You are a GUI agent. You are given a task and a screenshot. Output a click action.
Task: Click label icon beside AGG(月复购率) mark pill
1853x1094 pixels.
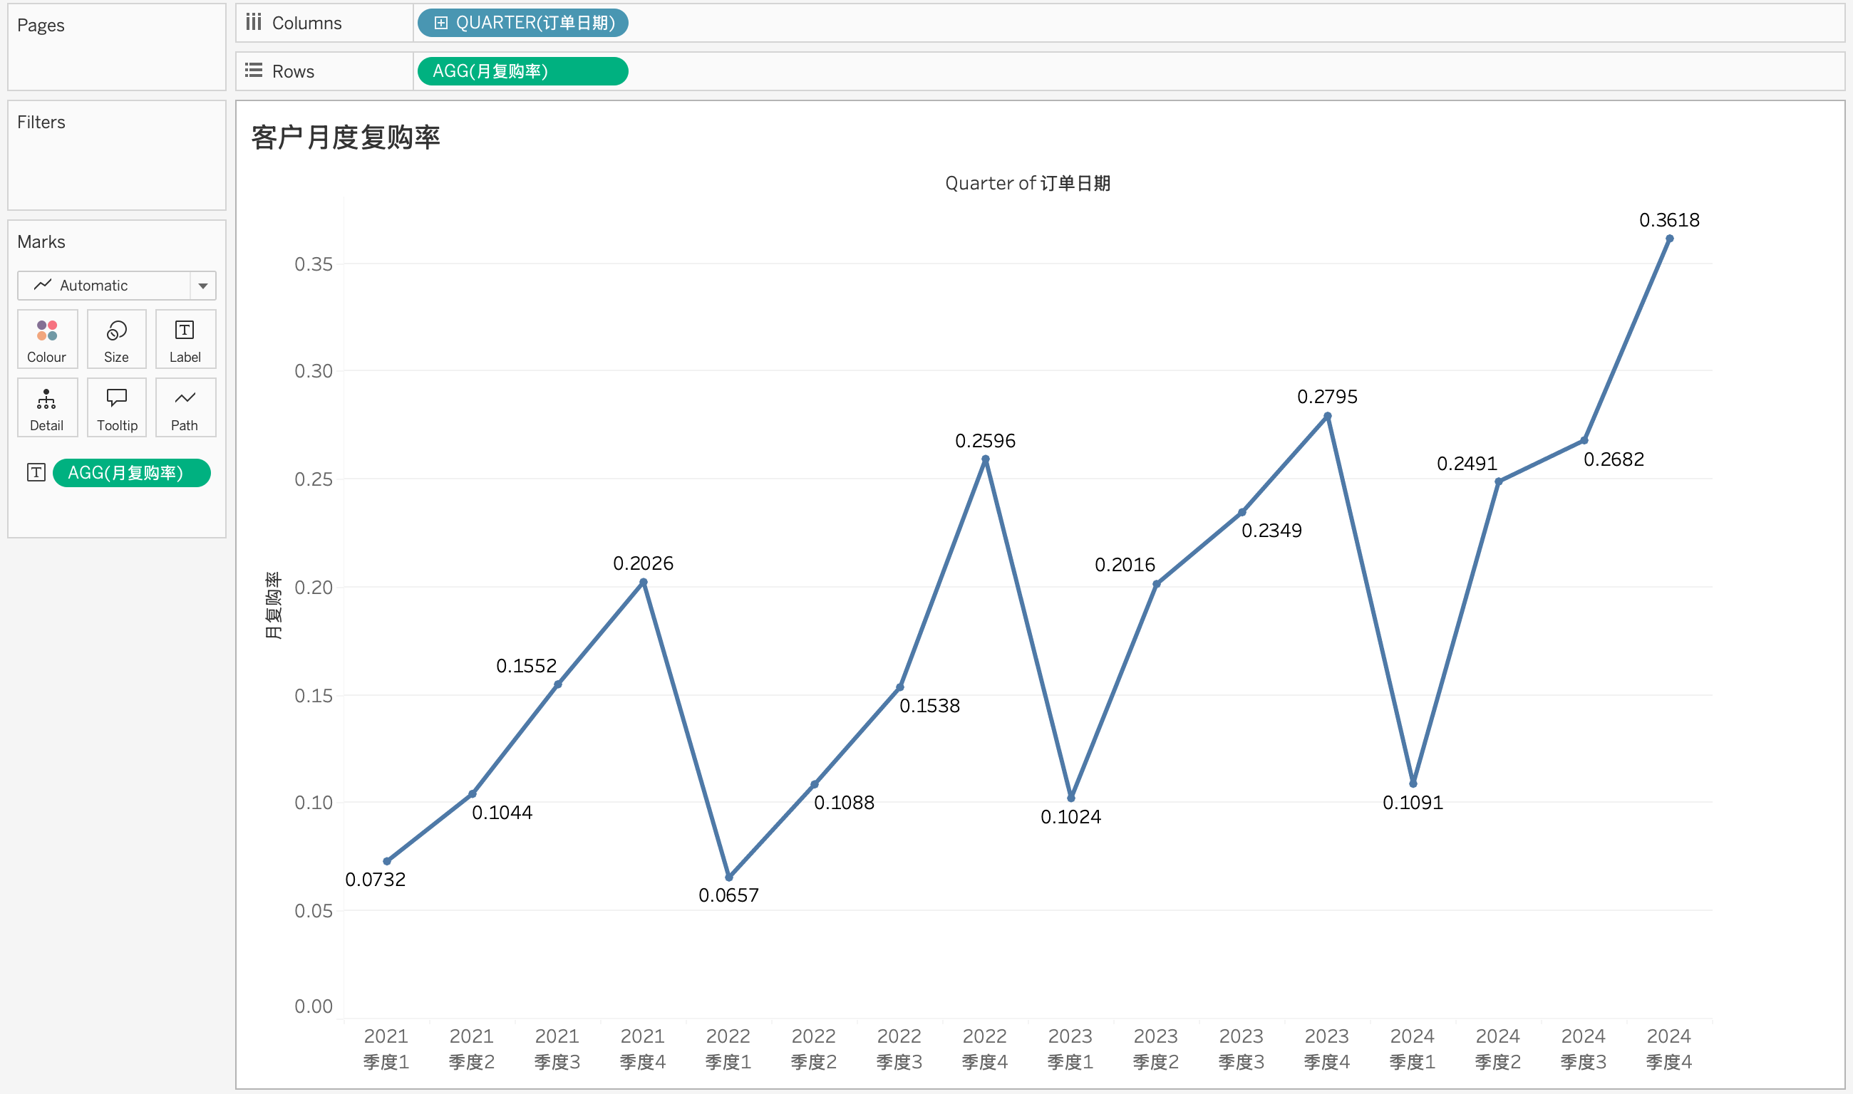click(x=36, y=472)
